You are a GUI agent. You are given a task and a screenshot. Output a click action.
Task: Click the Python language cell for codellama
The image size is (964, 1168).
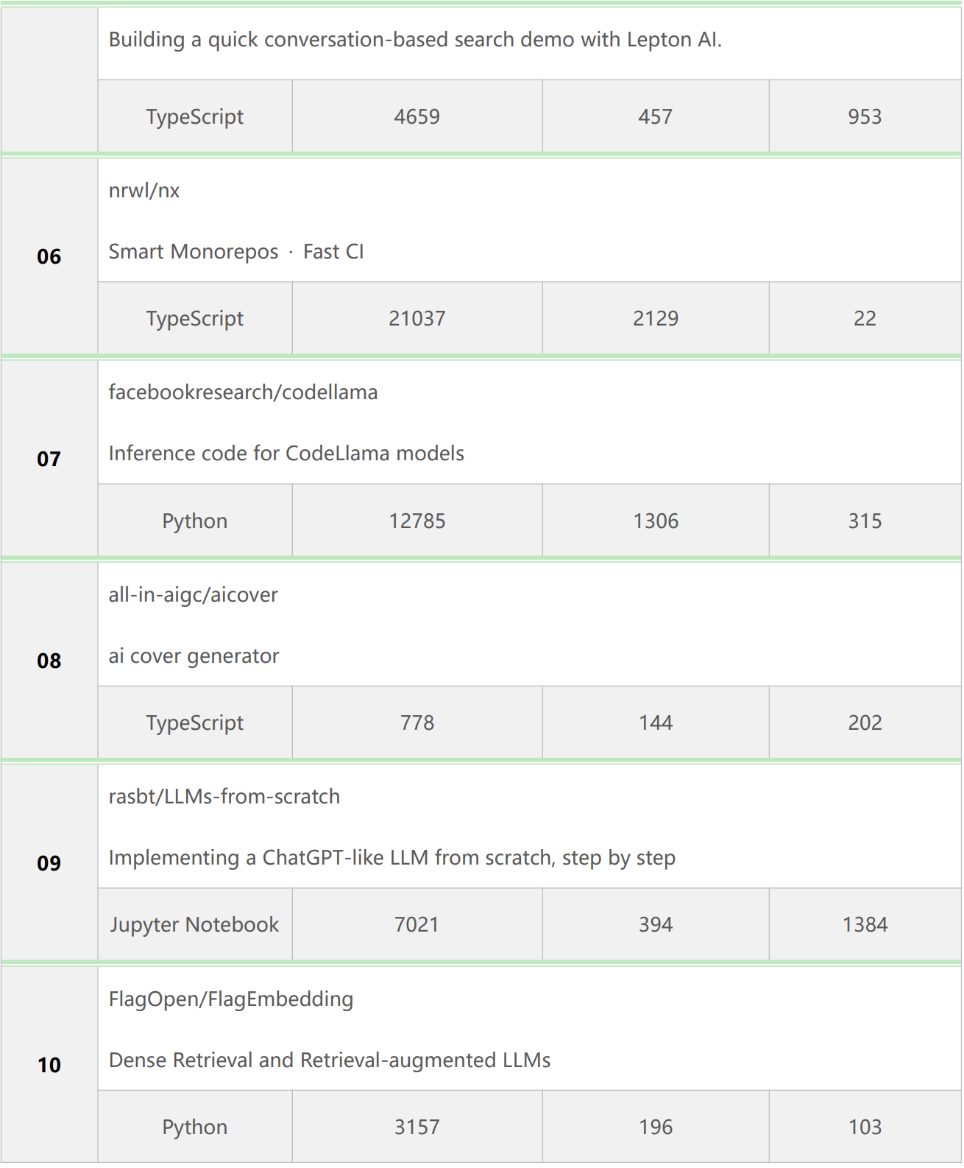195,521
